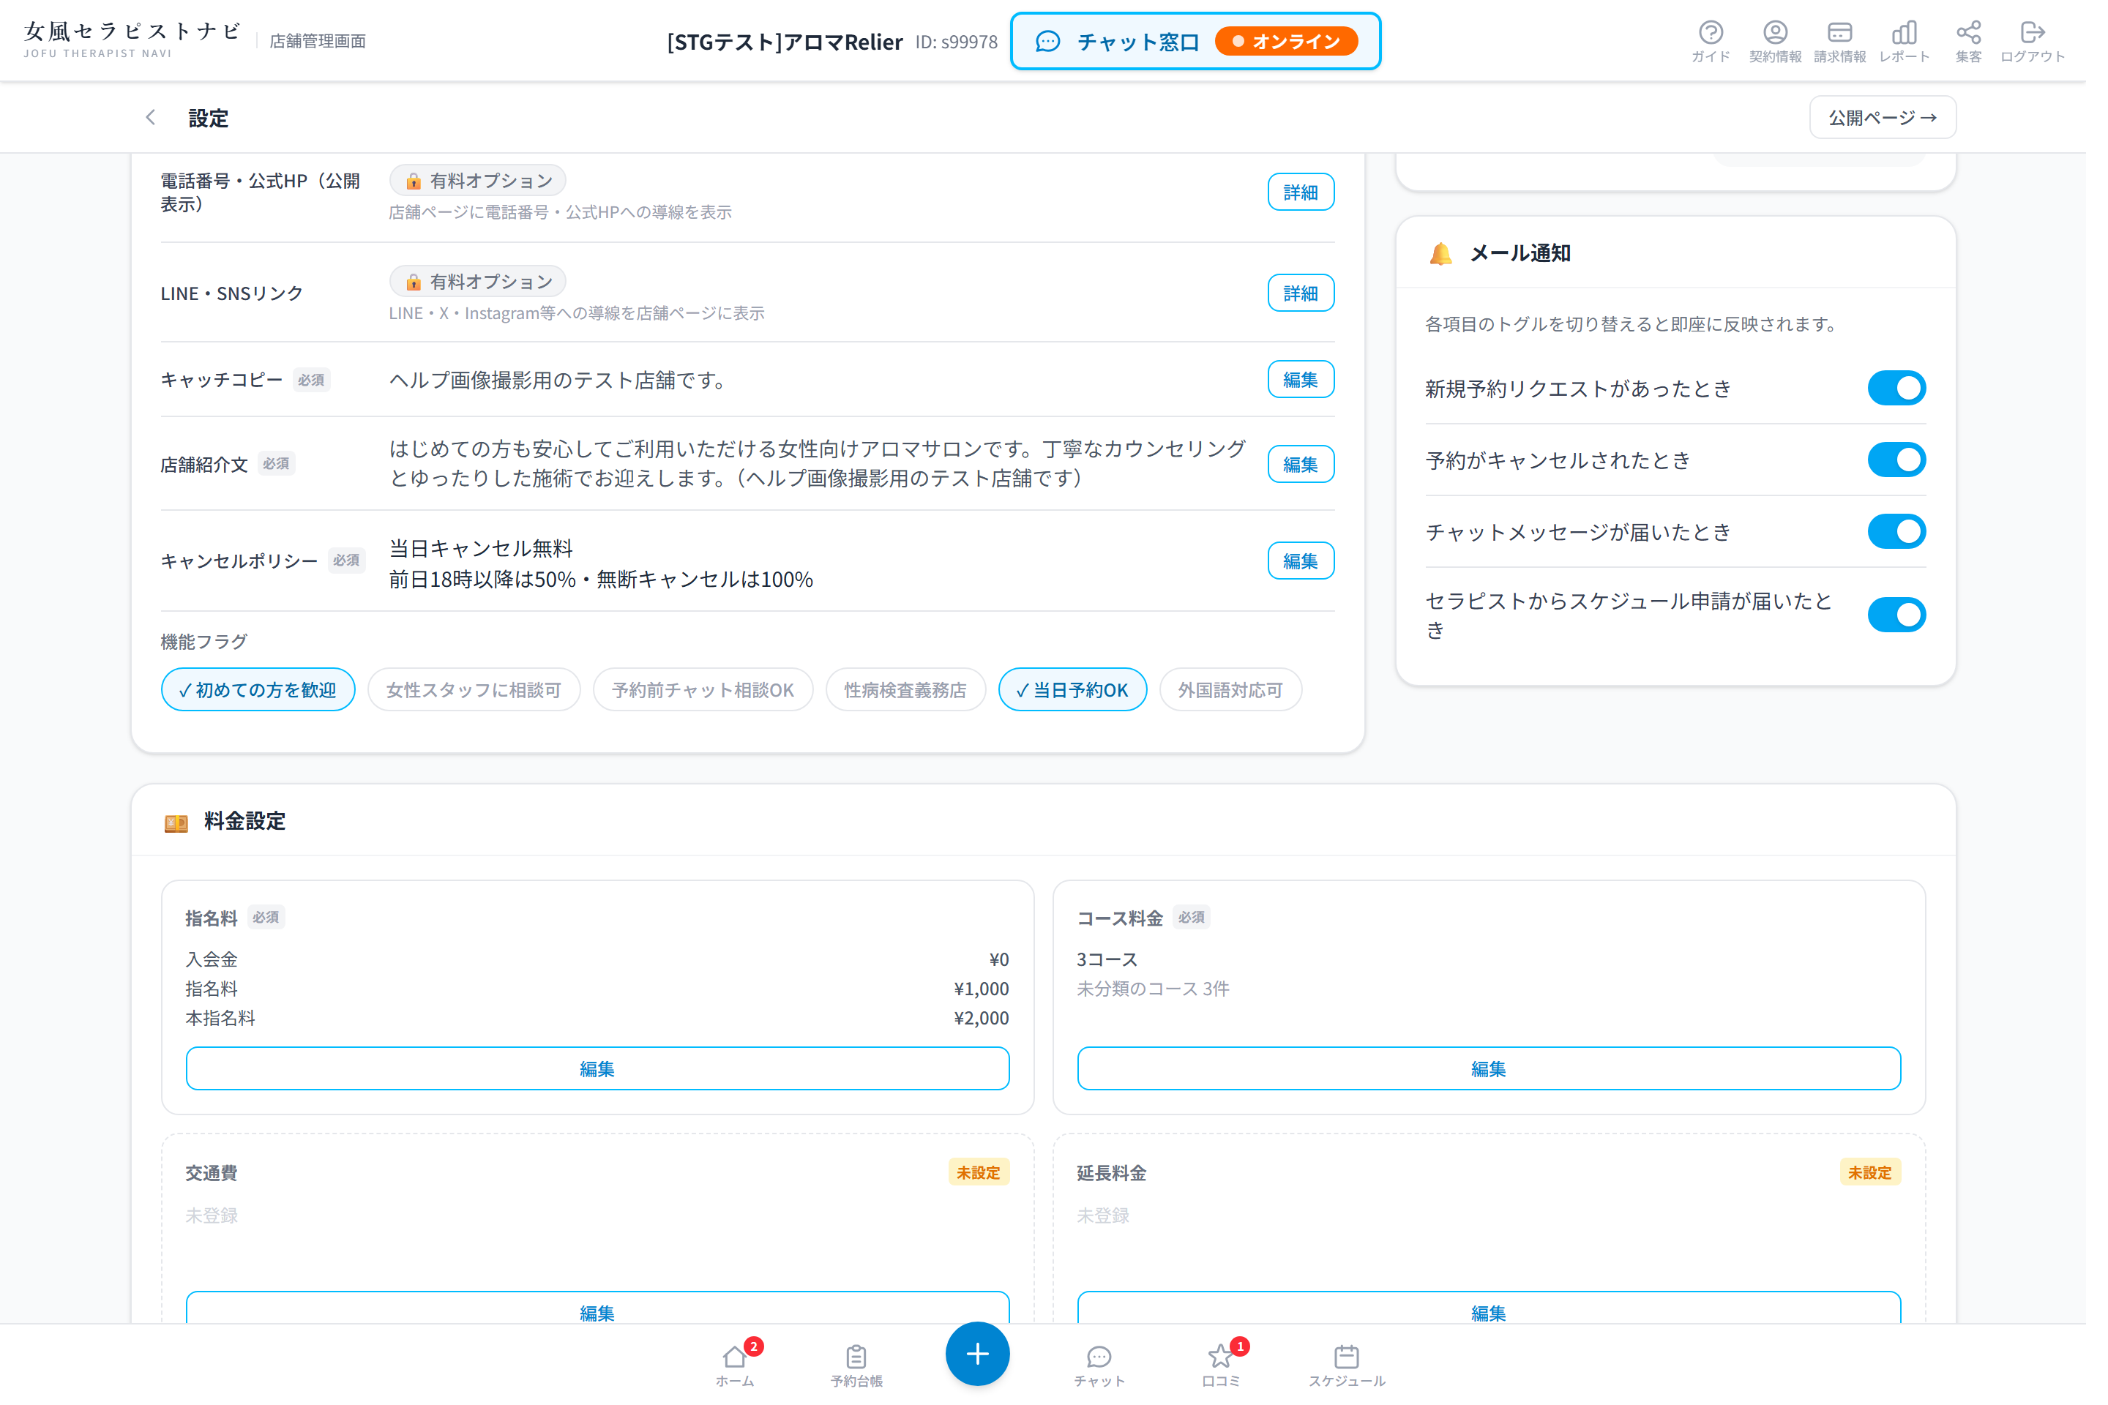Open the チャット窓口 online button
This screenshot has width=2108, height=1405.
(1207, 41)
